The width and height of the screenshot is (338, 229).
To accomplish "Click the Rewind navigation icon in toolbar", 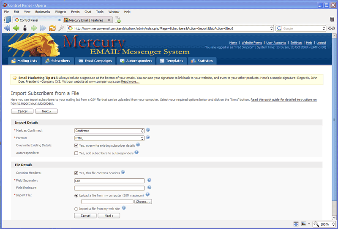I will (x=7, y=28).
